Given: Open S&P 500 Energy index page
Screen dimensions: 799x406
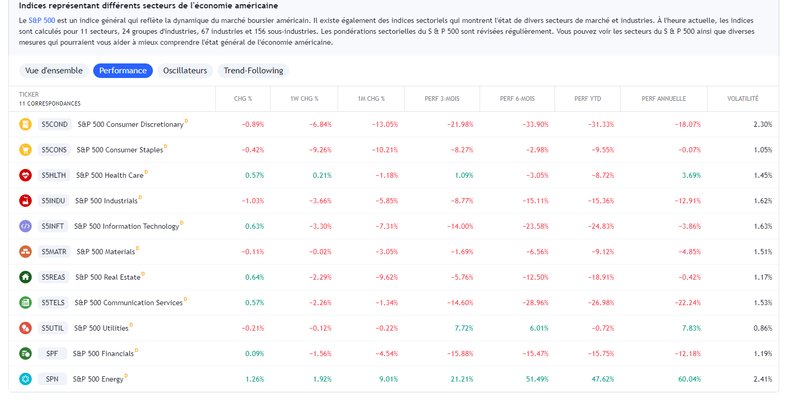Looking at the screenshot, I should [98, 379].
